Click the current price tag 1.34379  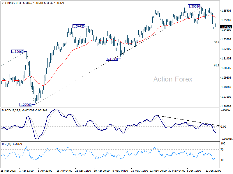pyautogui.click(x=226, y=27)
